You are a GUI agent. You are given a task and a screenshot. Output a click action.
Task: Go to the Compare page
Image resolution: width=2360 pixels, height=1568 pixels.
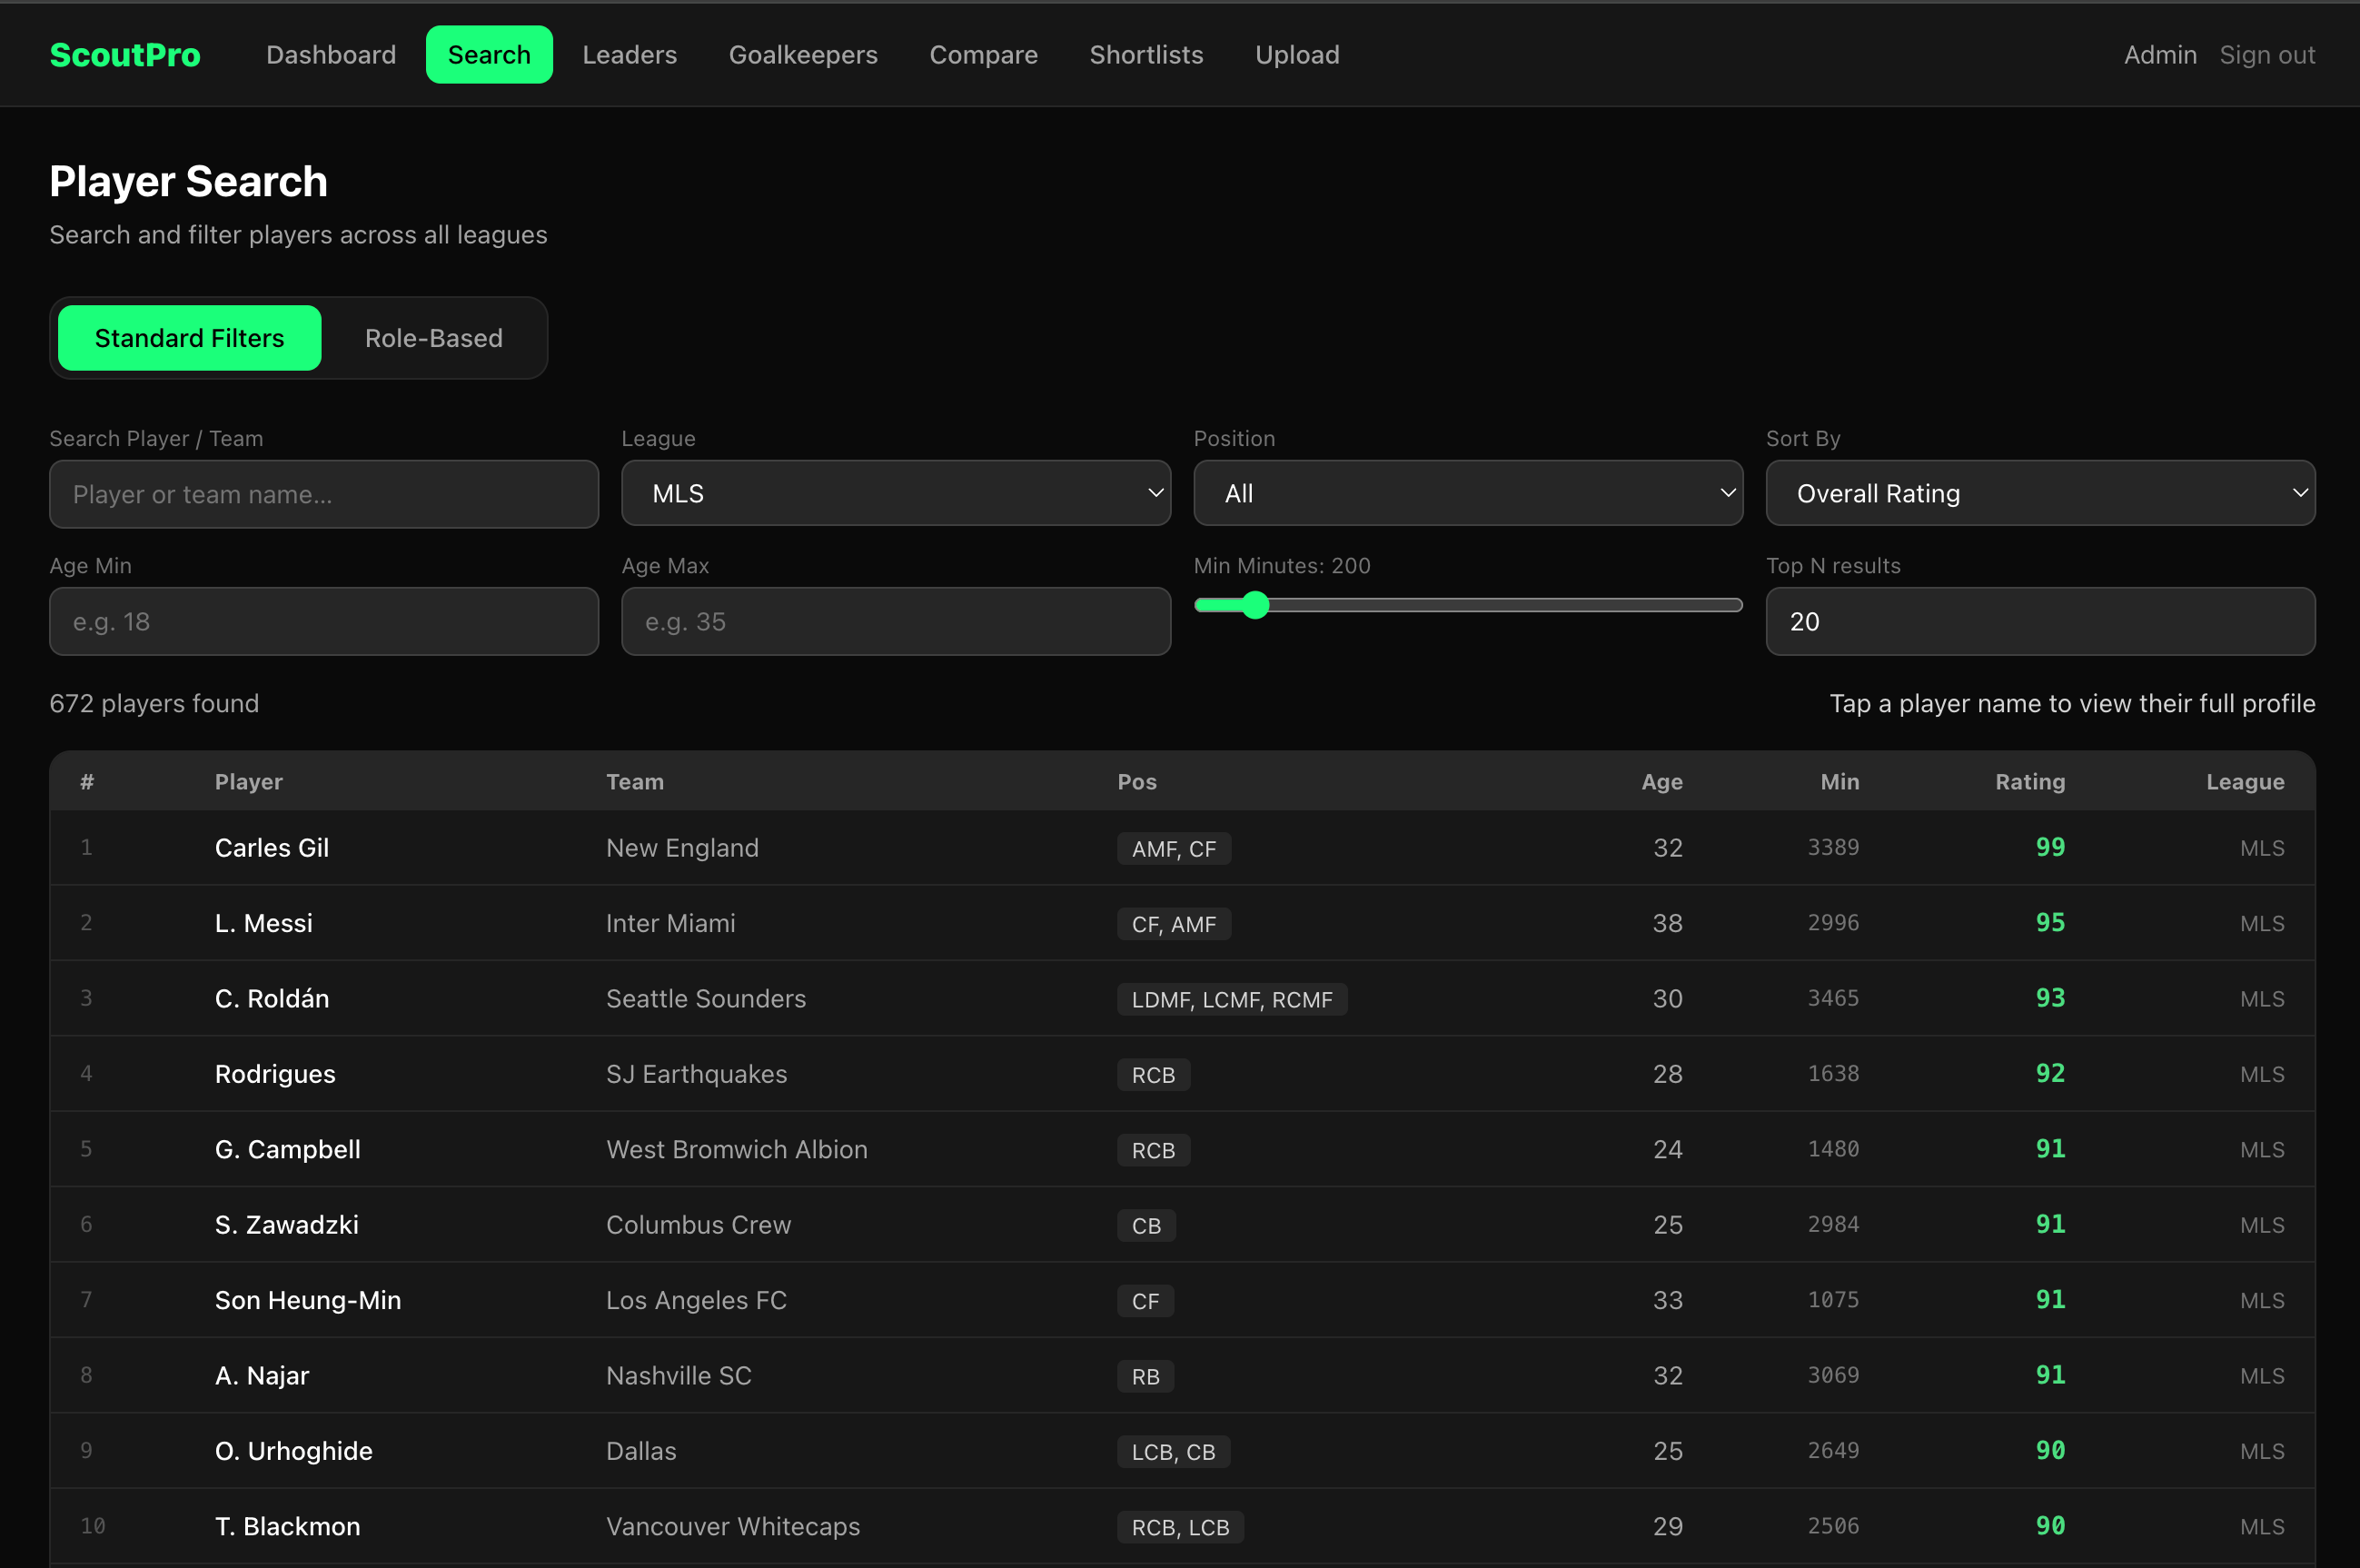coord(983,54)
